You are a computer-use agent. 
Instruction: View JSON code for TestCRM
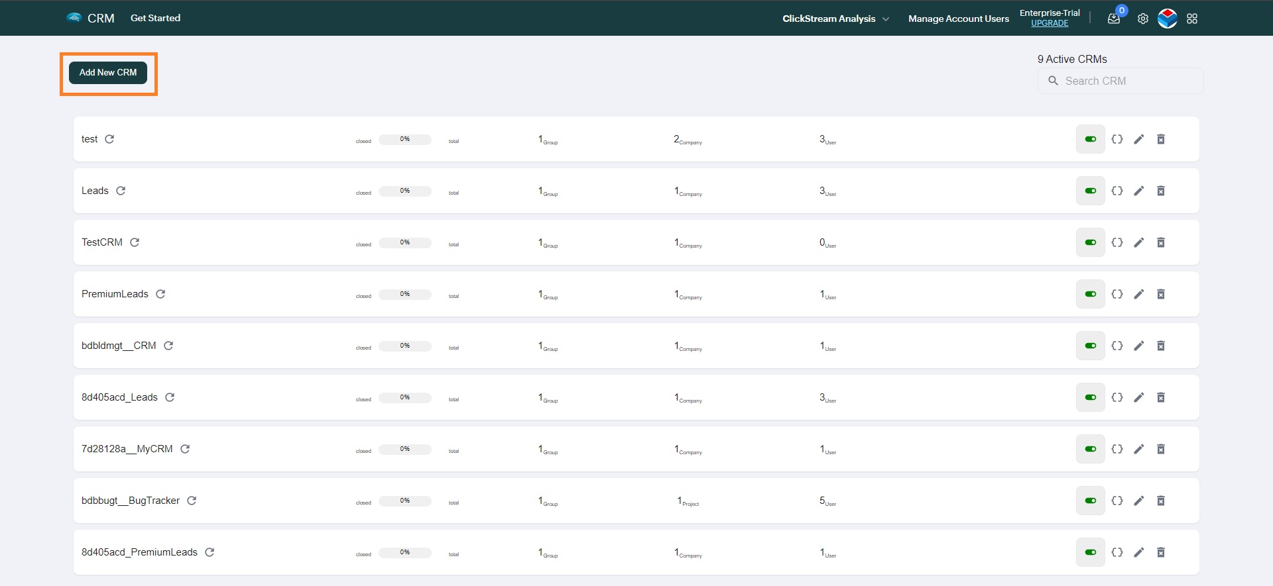pyautogui.click(x=1117, y=242)
